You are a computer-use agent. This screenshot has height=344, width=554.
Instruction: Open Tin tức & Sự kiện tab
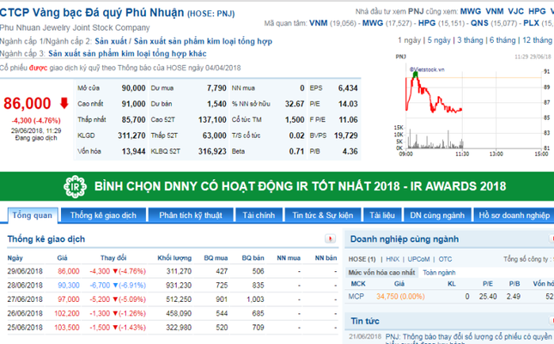tap(323, 215)
